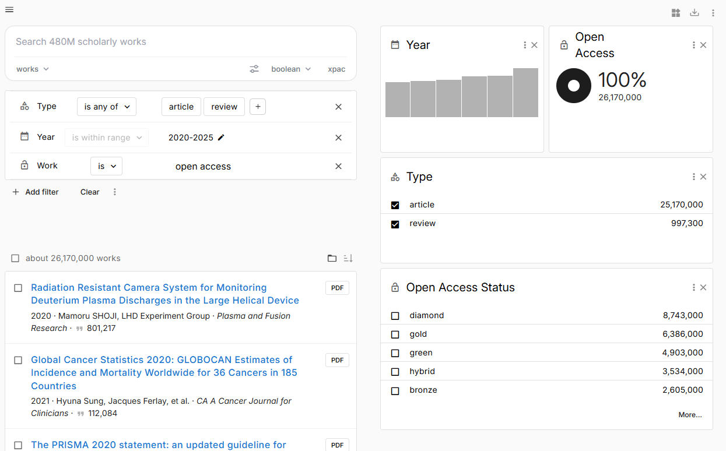Remove the Year filter row
Image resolution: width=726 pixels, height=451 pixels.
[338, 138]
